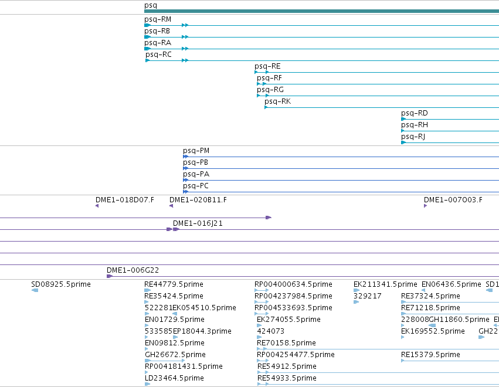Click the DME1-016J21 feature label
499x387 pixels.
[198, 223]
